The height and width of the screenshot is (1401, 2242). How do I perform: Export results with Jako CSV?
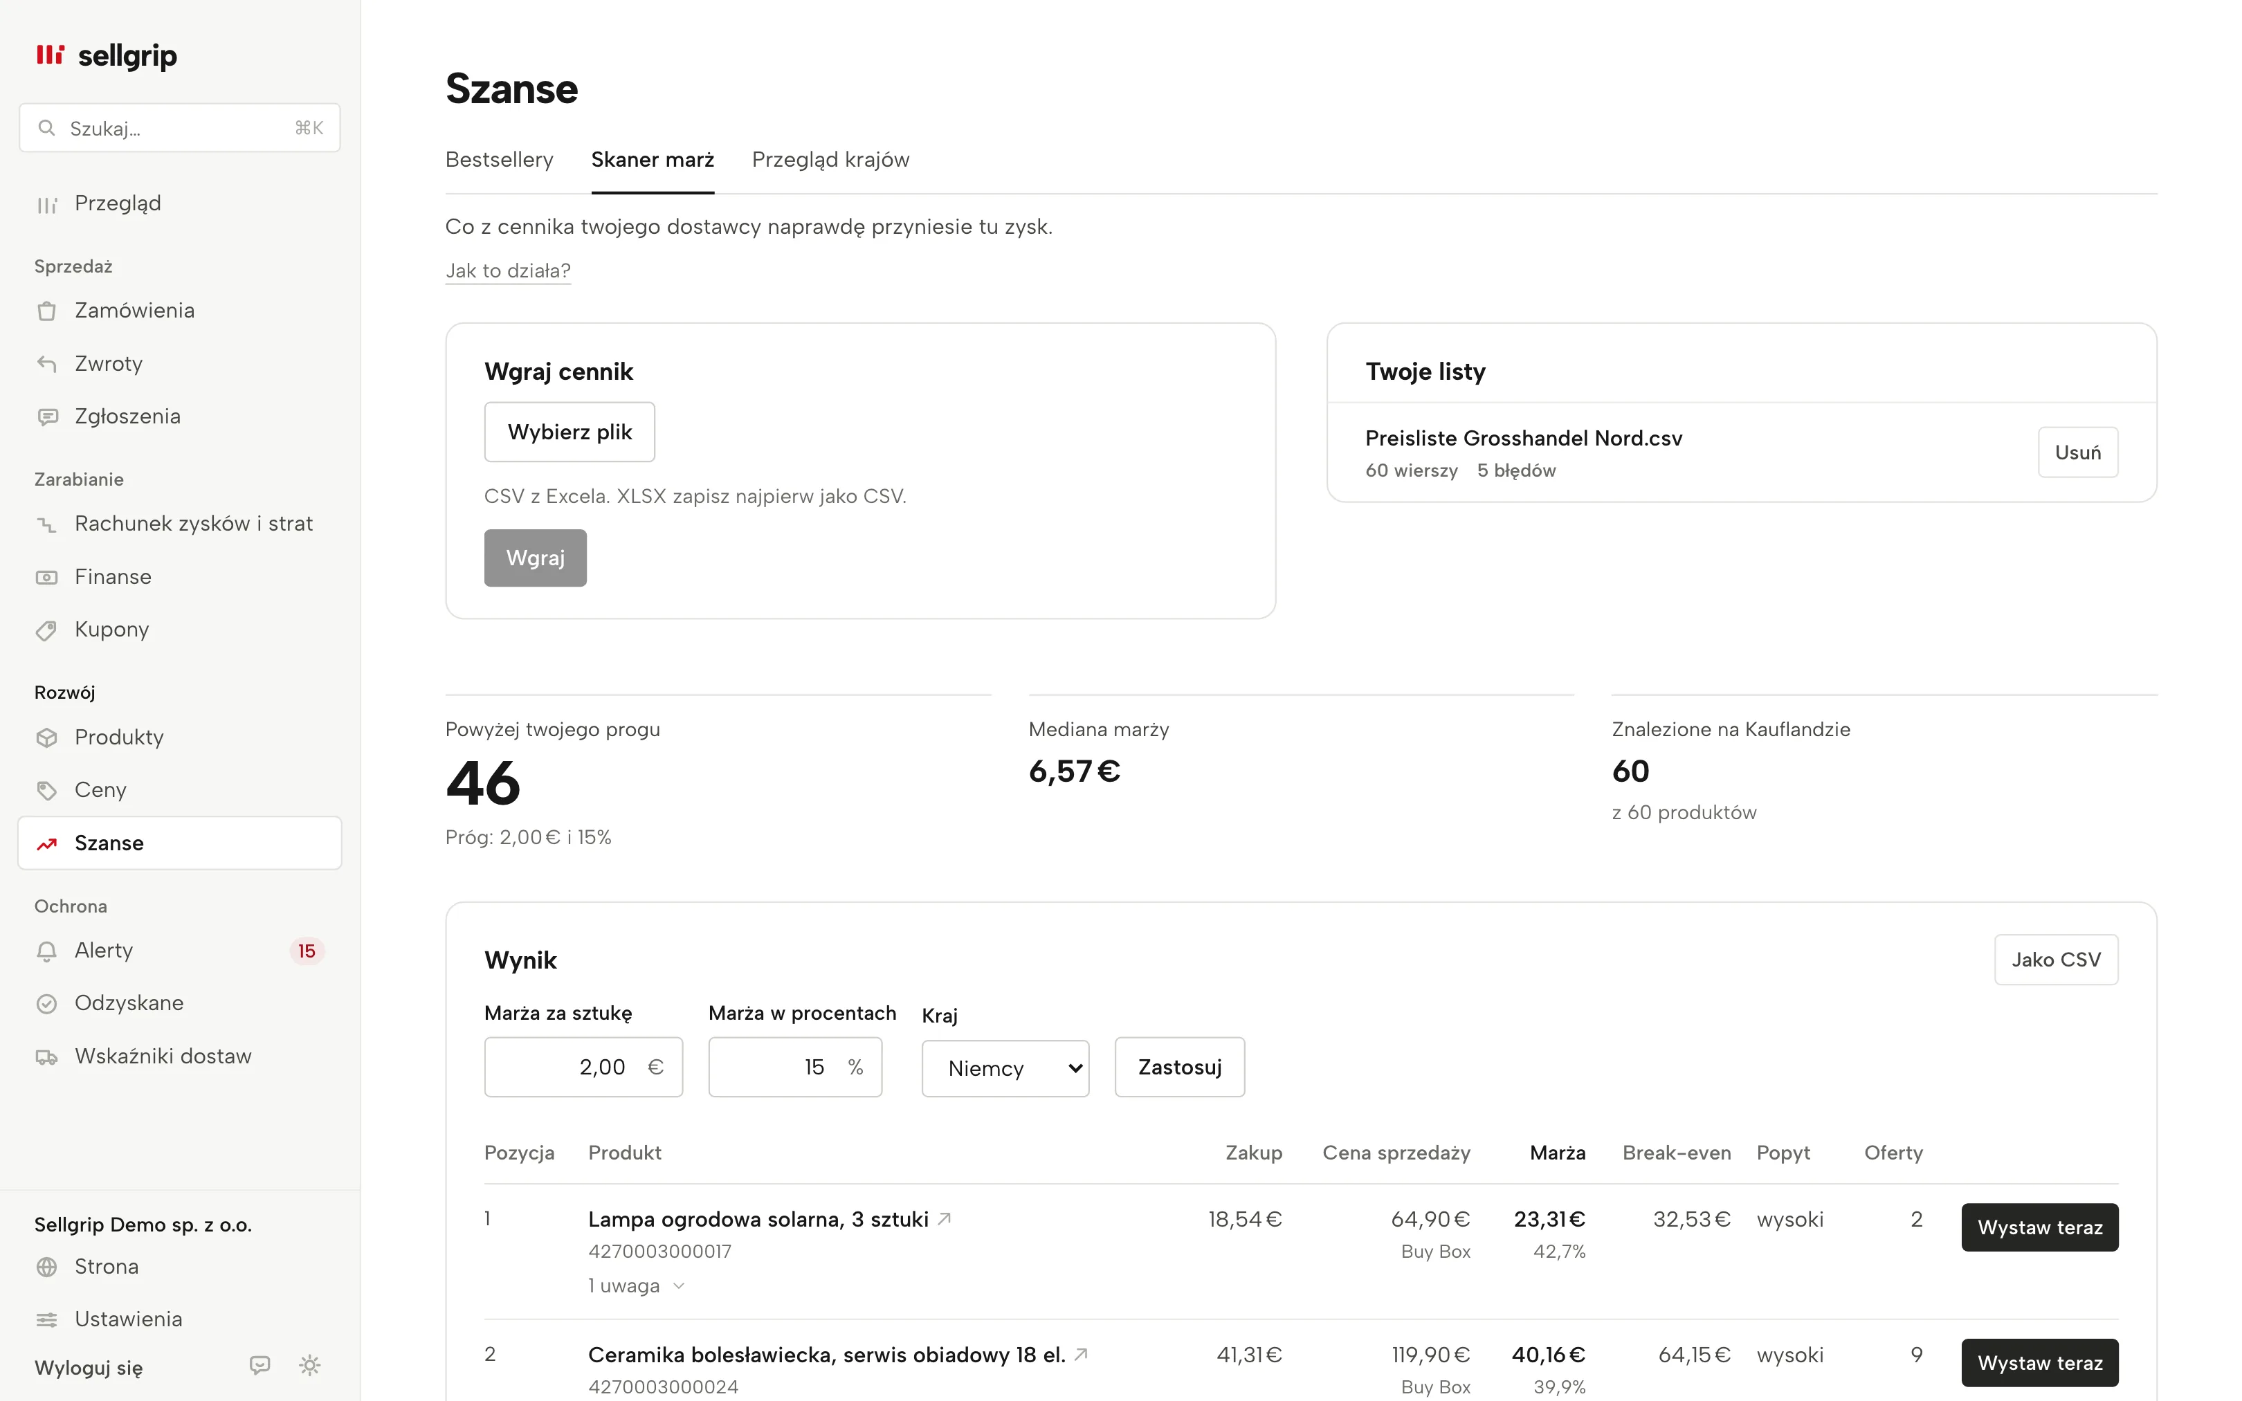2056,959
